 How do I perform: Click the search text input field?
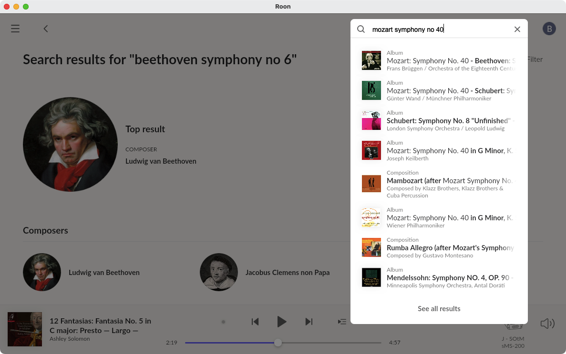(439, 29)
